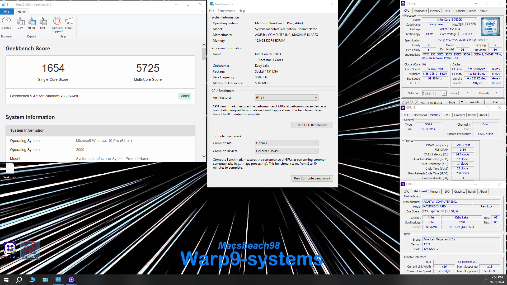Click the Geekbench results scroll-up arrow
507x285 pixels.
coord(204,45)
